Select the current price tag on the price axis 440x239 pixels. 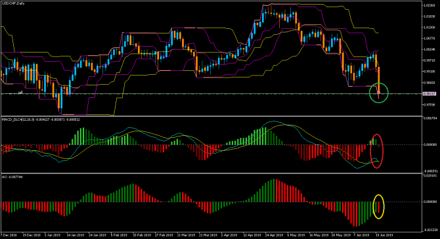pos(429,94)
